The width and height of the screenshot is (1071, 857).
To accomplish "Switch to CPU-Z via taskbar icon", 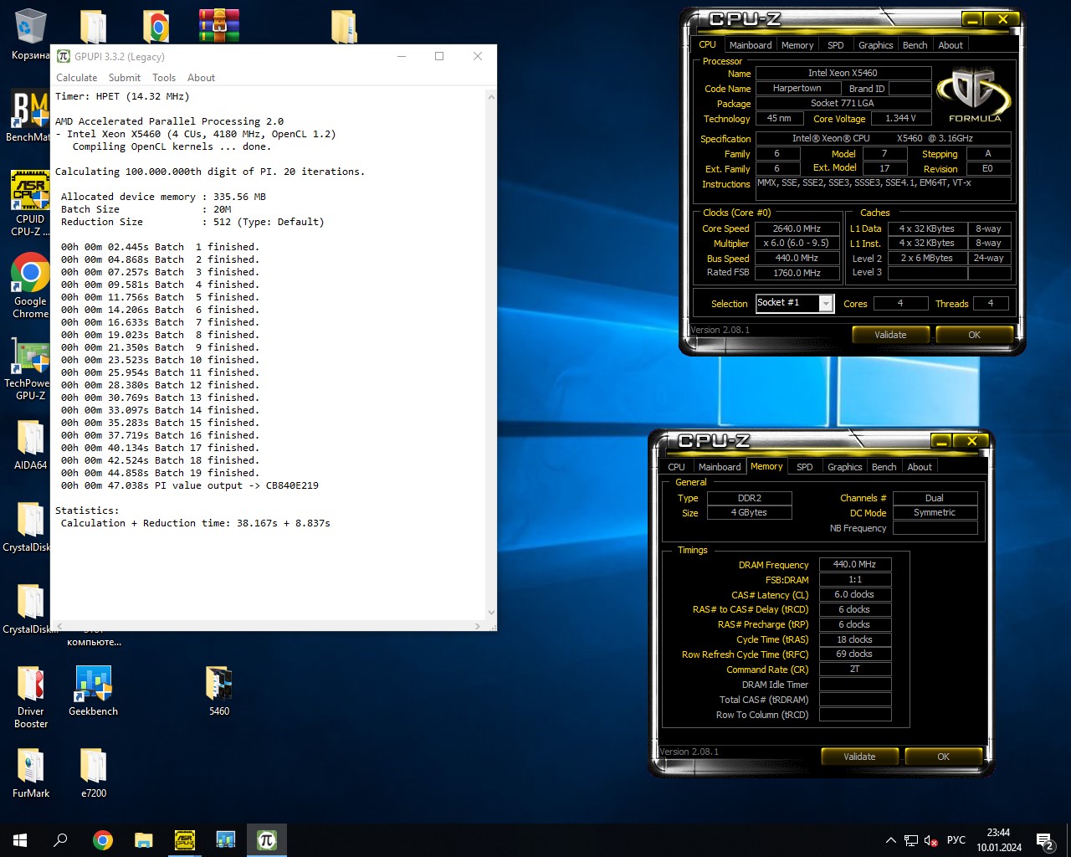I will (185, 840).
